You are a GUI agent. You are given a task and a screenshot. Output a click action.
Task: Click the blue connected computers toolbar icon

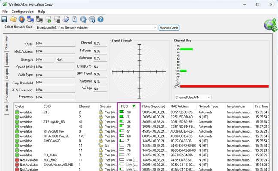(x=30, y=19)
